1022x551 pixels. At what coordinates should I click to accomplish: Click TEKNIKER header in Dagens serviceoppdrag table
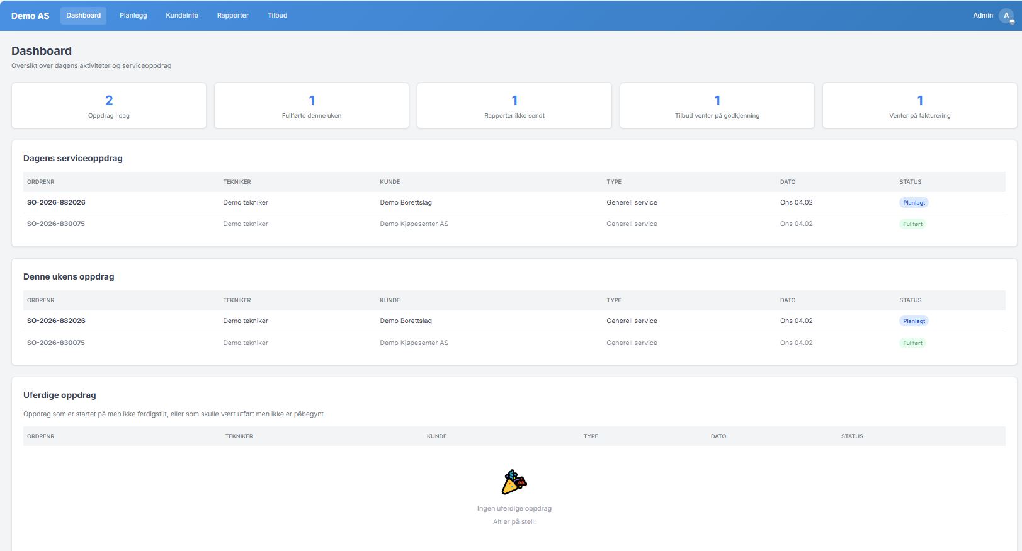[x=237, y=182]
